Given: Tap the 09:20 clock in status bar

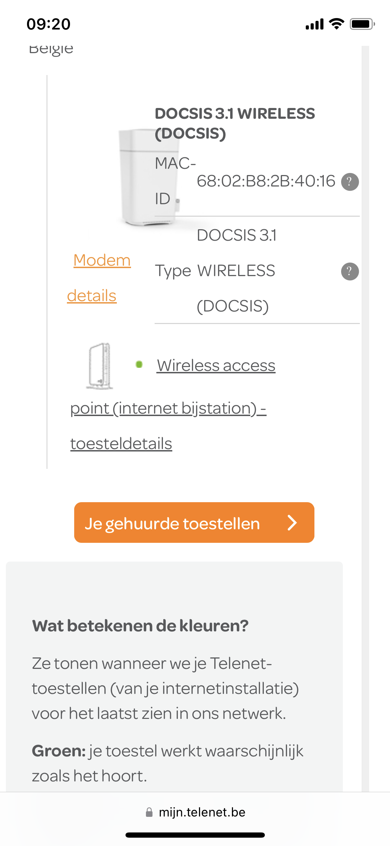Looking at the screenshot, I should [49, 24].
